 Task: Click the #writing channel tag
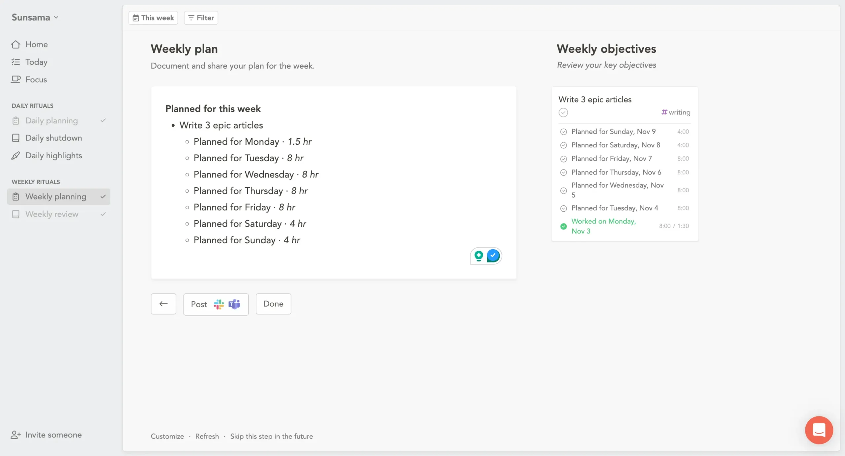click(676, 112)
